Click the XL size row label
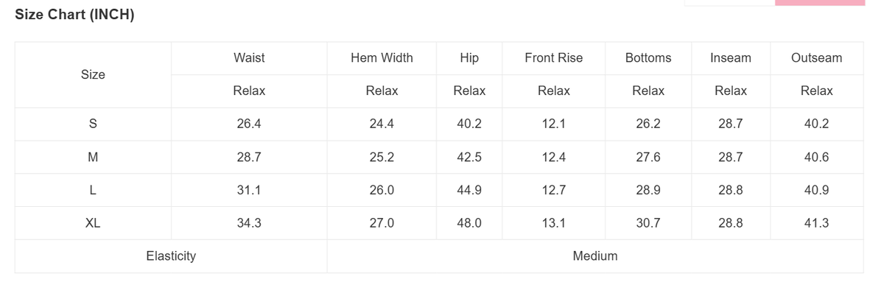This screenshot has height=282, width=884. coord(93,223)
